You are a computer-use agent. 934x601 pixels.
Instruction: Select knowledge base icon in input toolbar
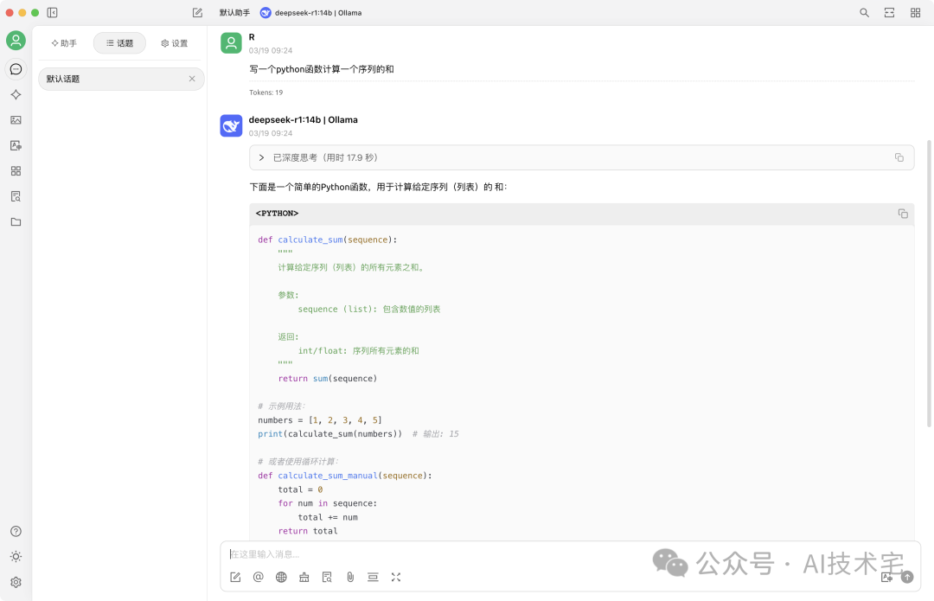tap(327, 577)
